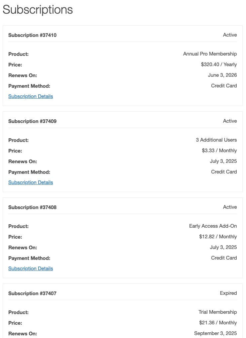Click the Subscription #37407 title

pos(32,293)
